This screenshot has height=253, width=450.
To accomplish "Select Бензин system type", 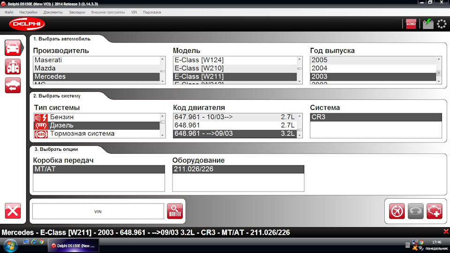I will pos(97,117).
